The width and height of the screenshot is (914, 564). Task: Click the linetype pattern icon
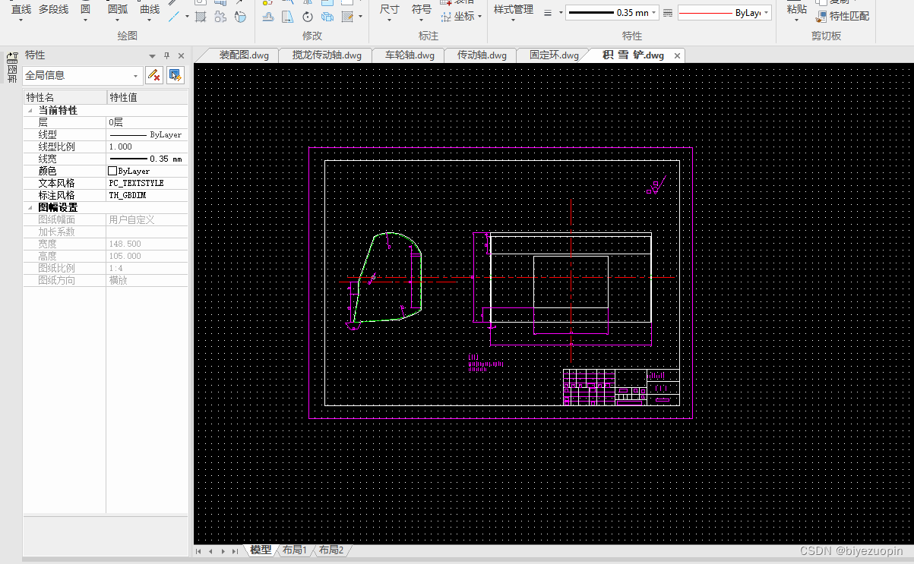pos(668,13)
